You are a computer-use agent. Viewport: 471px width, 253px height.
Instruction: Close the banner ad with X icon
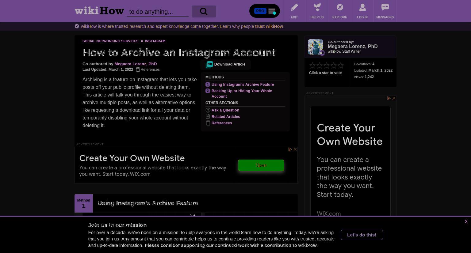[295, 149]
